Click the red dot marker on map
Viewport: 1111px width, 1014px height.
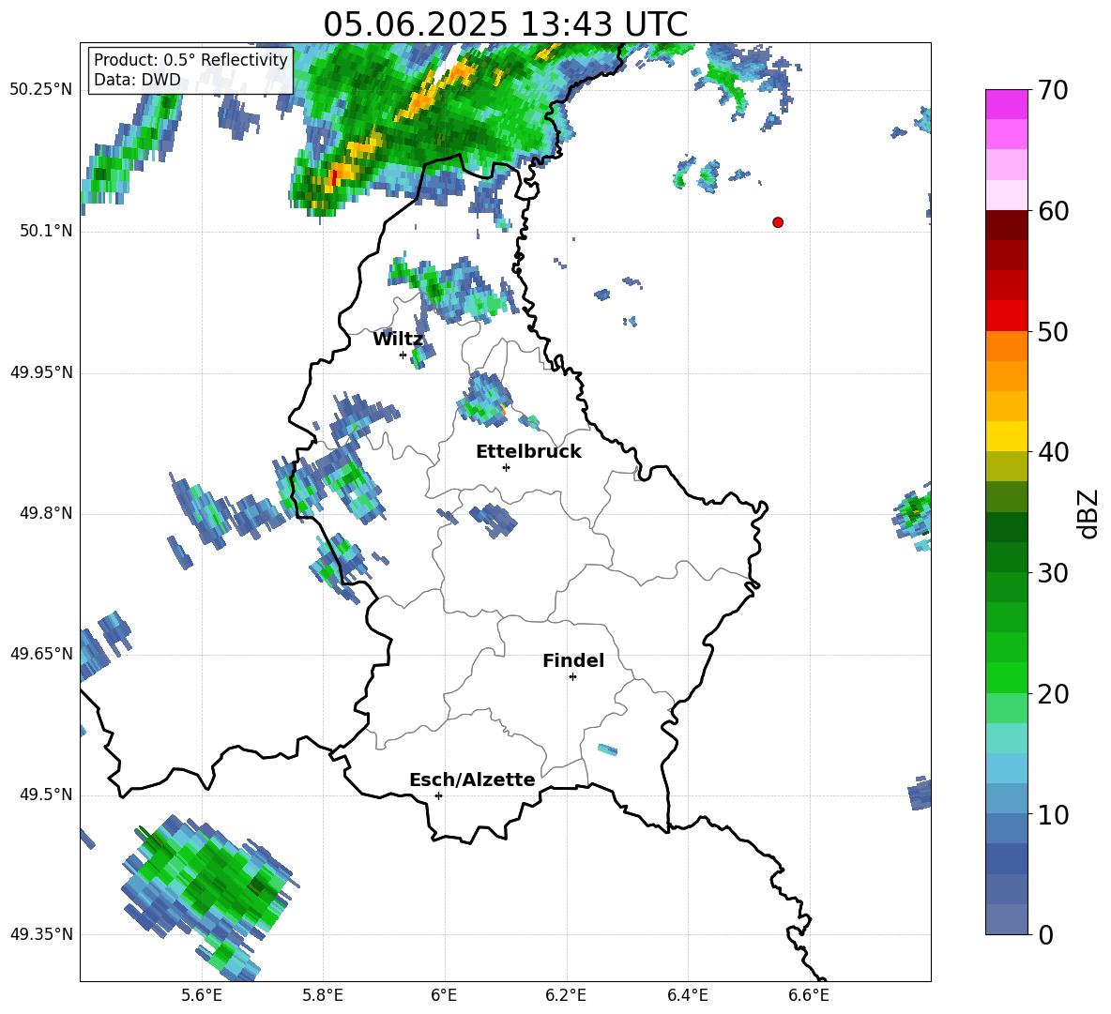click(778, 222)
